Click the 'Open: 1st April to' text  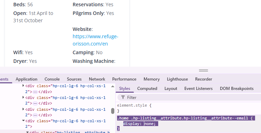tap(33, 13)
